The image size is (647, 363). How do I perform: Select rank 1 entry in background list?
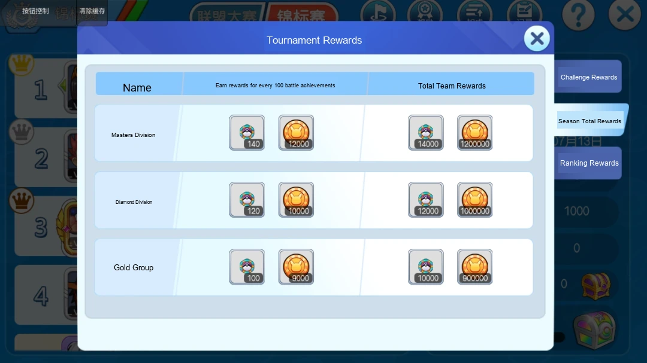[46, 88]
